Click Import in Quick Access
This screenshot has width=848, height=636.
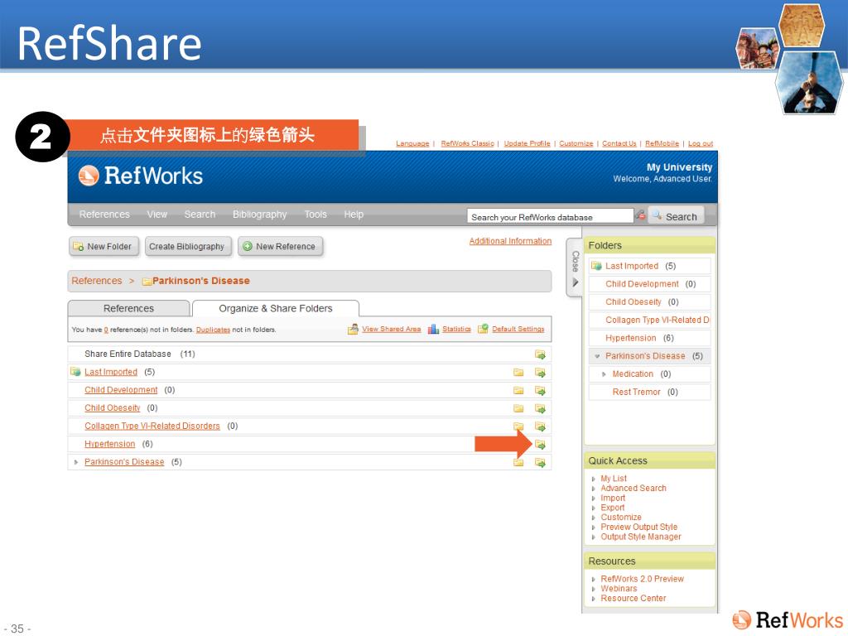point(613,498)
